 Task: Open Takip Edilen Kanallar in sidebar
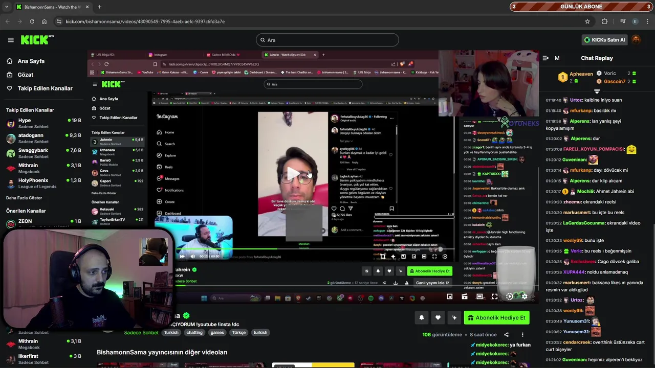point(45,88)
